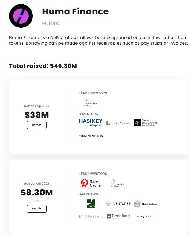Select the HashKey Capital investor logo
Screen dimensions: 189x235
pyautogui.click(x=91, y=123)
